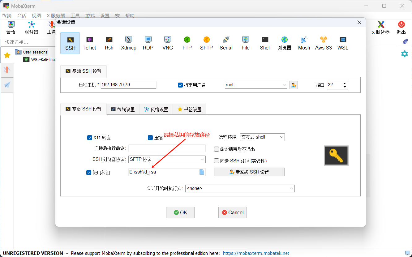Screen dimensions: 412x257
Task: Choose the Mosh session type
Action: coord(304,43)
